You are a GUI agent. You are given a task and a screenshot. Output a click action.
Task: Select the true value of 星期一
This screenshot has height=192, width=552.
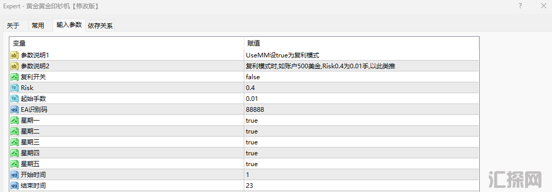[361, 121]
